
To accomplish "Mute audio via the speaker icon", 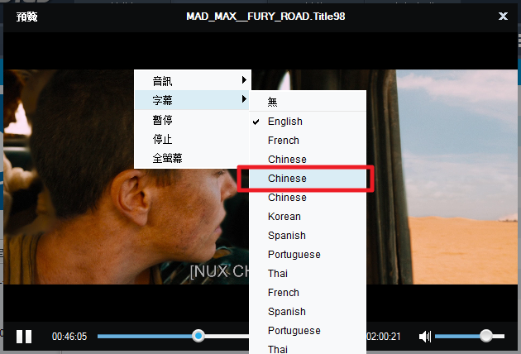I will point(425,337).
